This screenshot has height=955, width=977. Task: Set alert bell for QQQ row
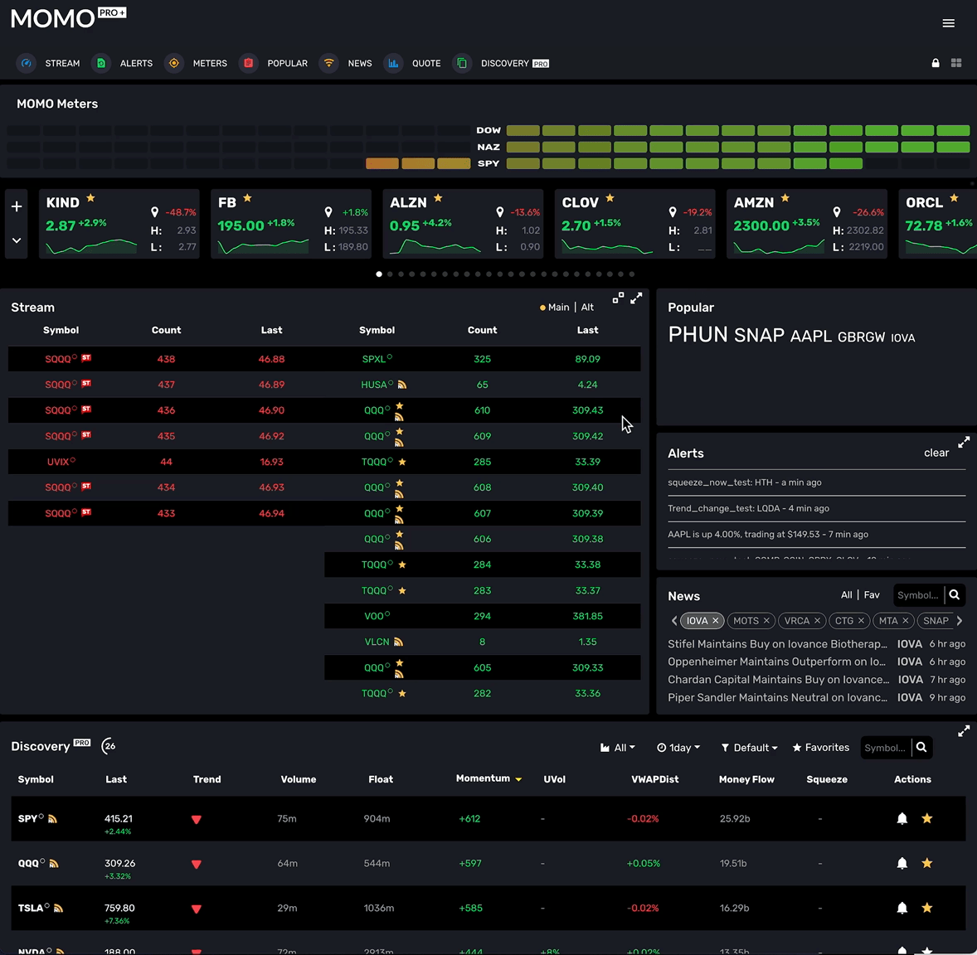[x=902, y=864]
